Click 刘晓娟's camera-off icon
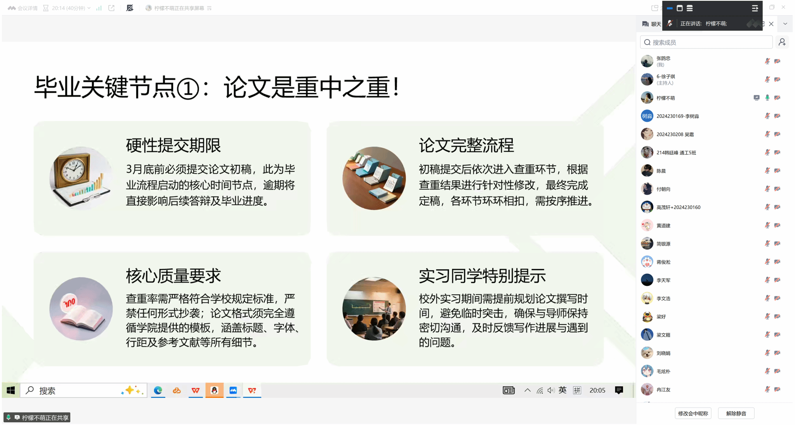 coord(778,353)
